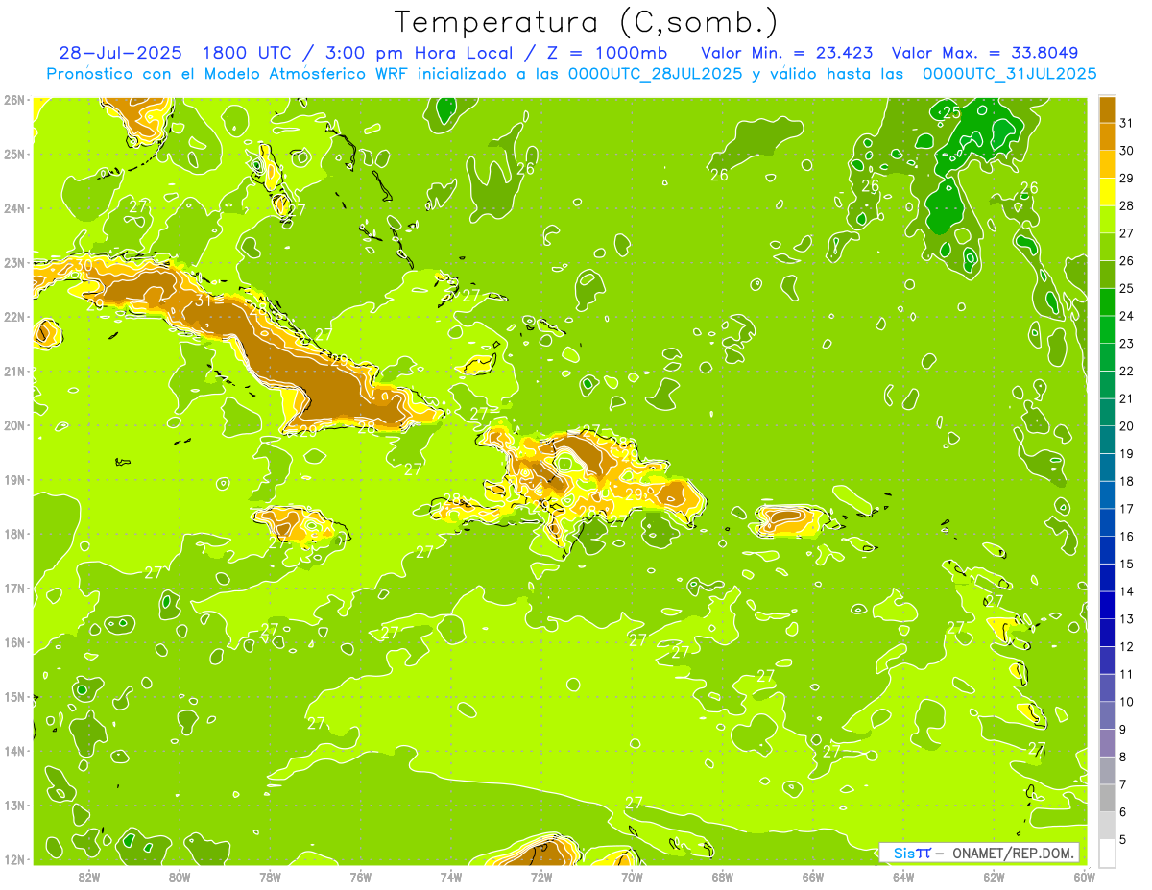Click the color scale value 31
This screenshot has width=1152, height=890.
coord(1126,123)
